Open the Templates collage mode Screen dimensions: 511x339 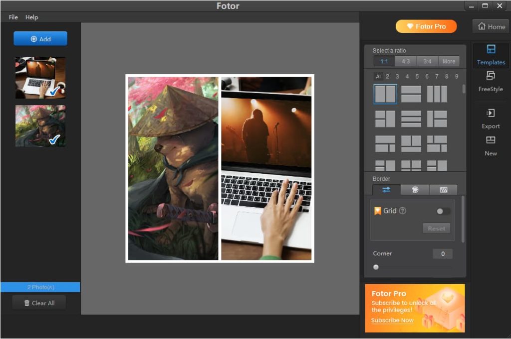491,55
